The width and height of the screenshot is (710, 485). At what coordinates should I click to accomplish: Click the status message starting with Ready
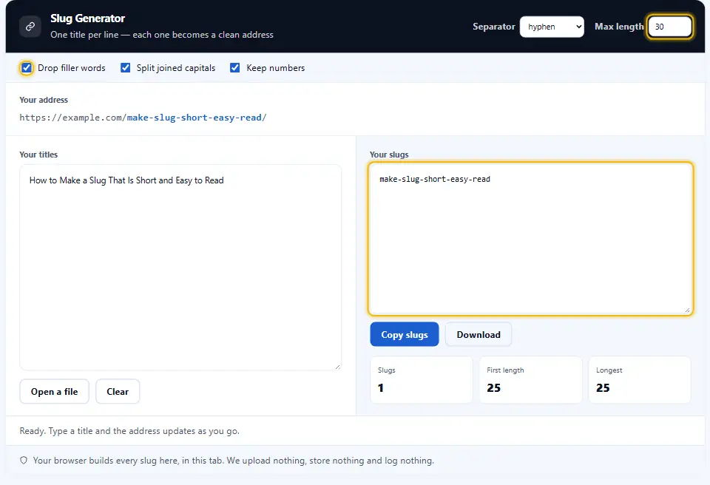(x=129, y=431)
